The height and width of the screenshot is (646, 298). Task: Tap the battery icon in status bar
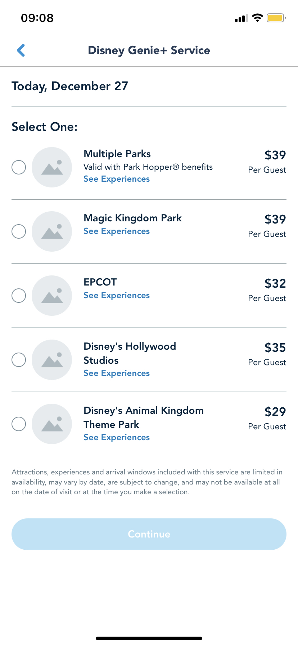tap(276, 18)
